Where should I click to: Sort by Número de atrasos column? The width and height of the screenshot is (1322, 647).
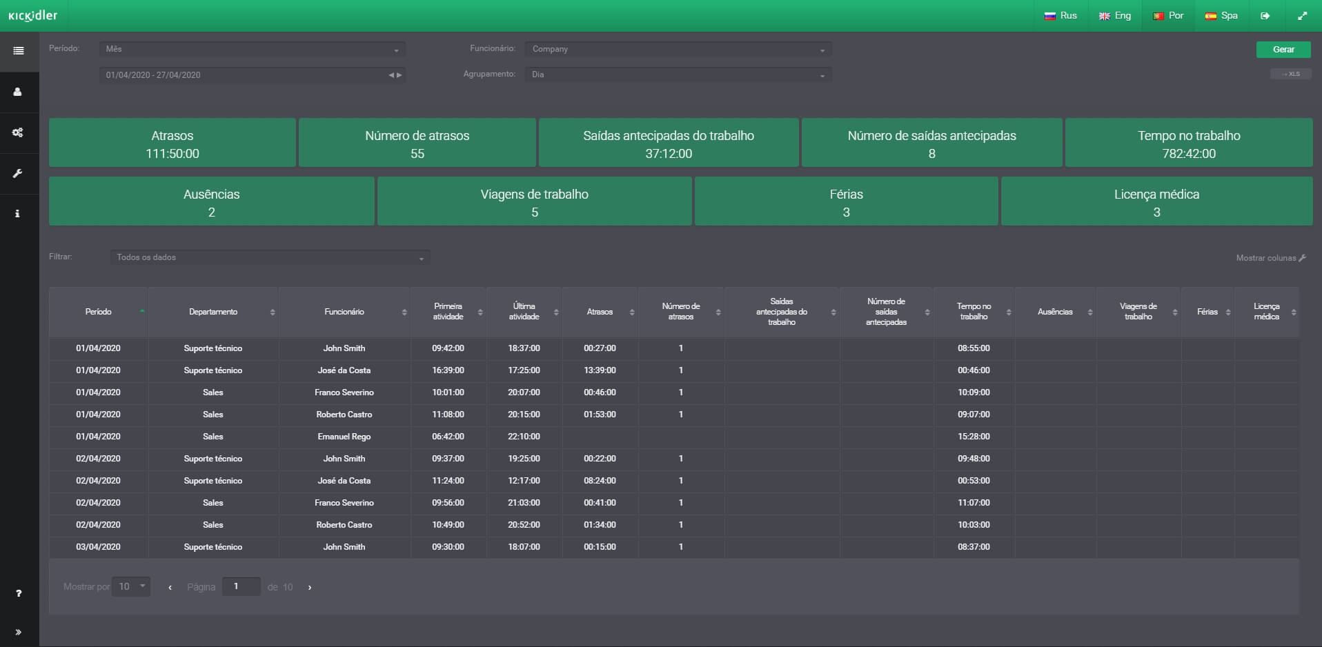[x=681, y=312]
